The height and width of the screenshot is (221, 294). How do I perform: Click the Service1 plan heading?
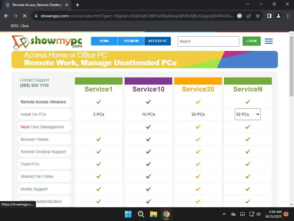(99, 89)
